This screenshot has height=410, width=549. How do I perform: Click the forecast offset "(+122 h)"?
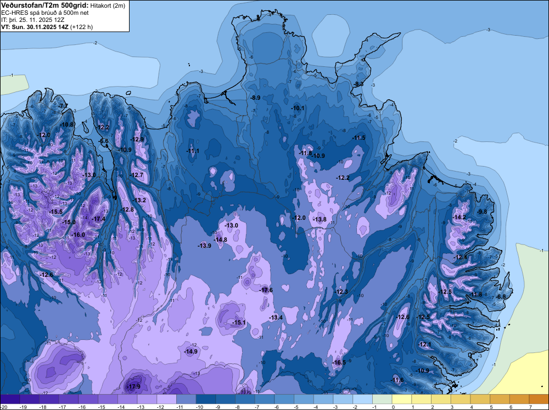[82, 27]
